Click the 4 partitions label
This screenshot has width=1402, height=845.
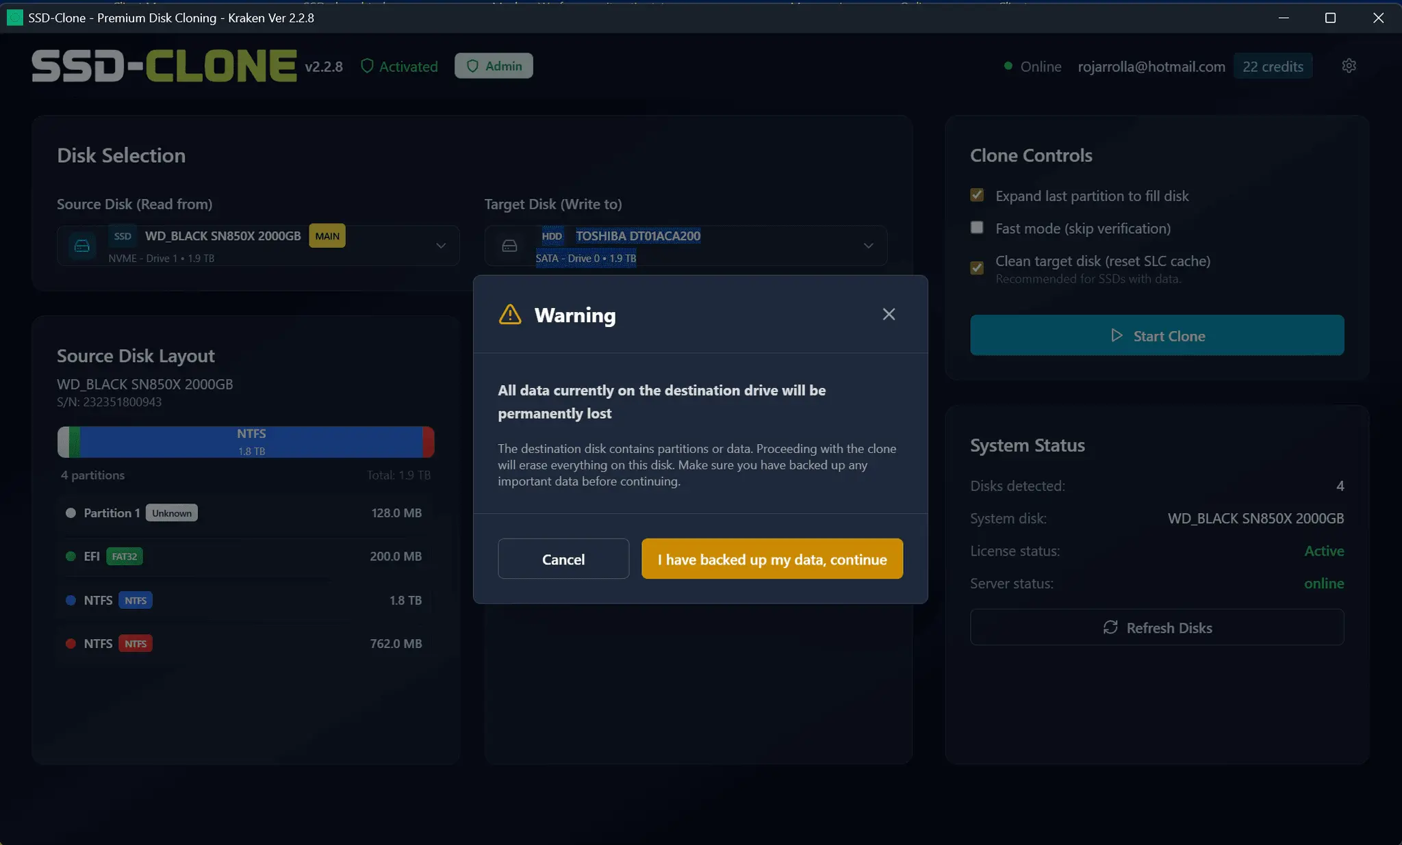coord(92,475)
